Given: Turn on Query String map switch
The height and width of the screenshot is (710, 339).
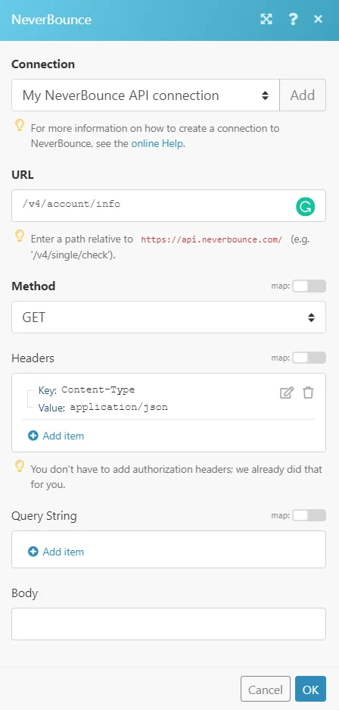Looking at the screenshot, I should click(x=309, y=515).
